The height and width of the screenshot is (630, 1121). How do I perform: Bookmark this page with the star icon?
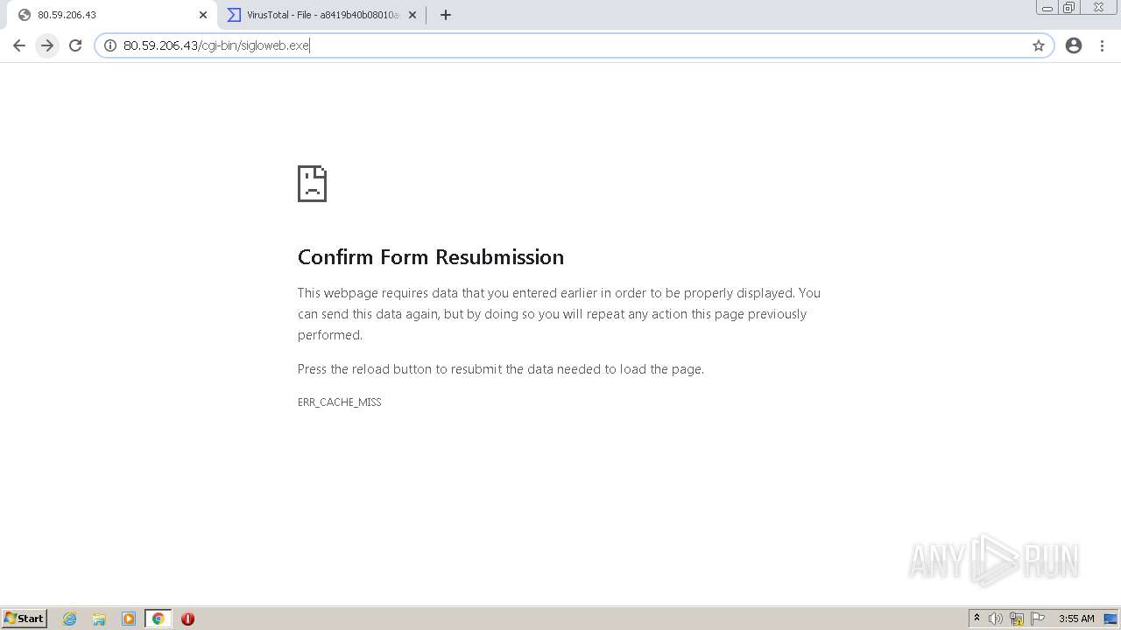pyautogui.click(x=1039, y=45)
